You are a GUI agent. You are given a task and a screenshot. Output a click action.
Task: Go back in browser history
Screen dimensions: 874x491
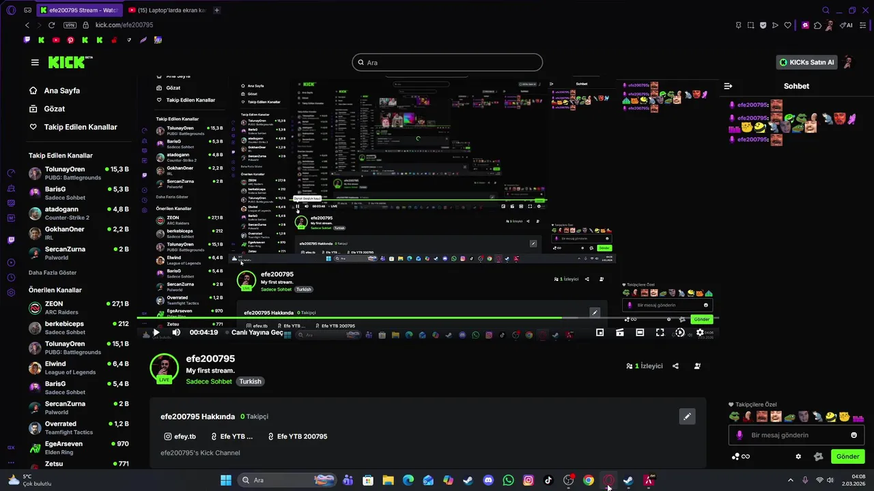coord(27,25)
